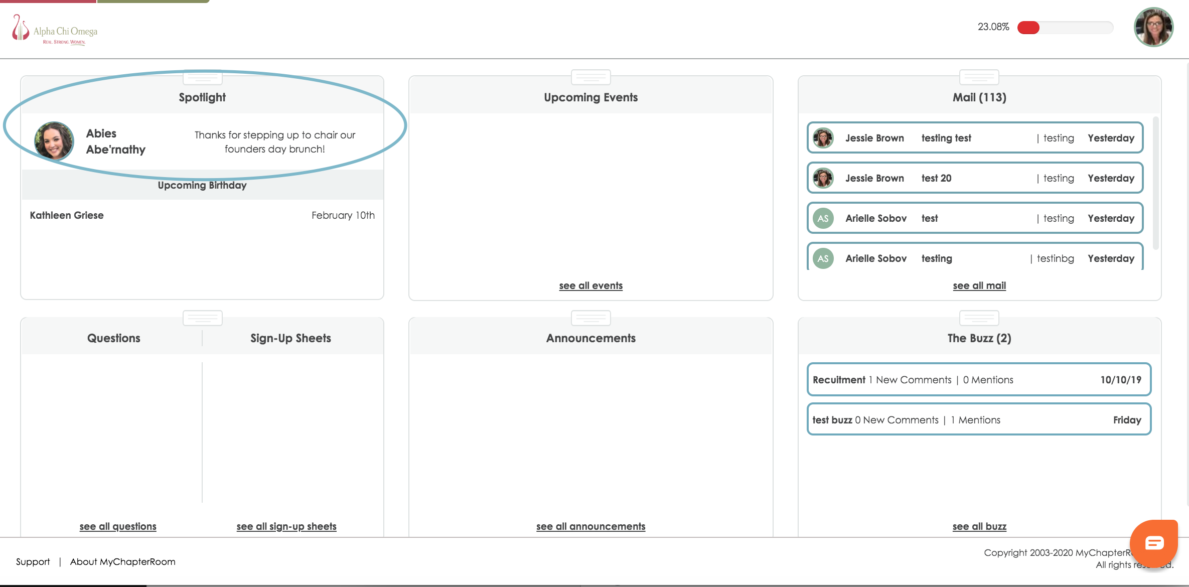Open the Recuitment buzz thread
Viewport: 1189px width, 587px height.
(x=978, y=380)
